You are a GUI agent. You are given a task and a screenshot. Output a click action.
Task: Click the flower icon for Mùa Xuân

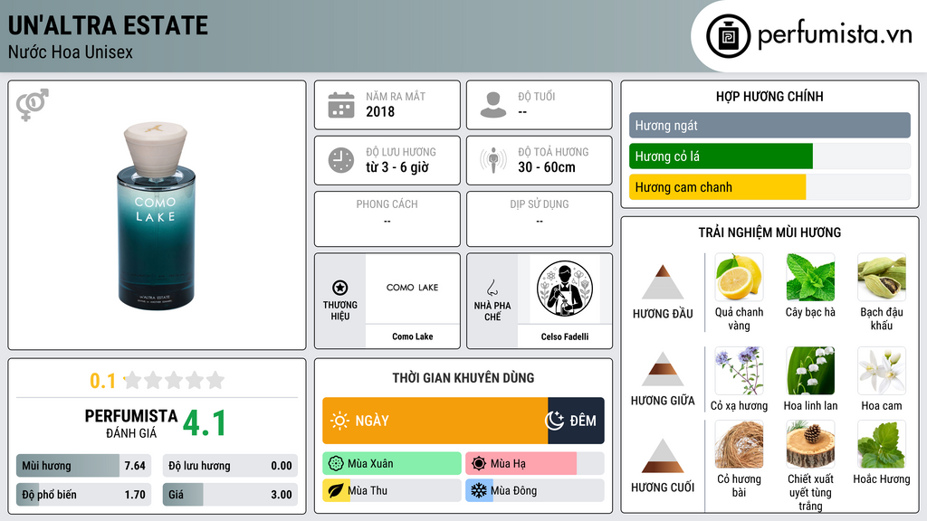click(336, 464)
